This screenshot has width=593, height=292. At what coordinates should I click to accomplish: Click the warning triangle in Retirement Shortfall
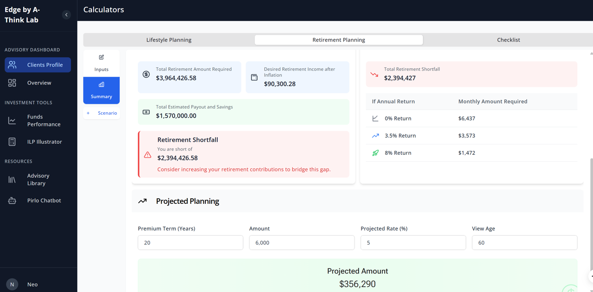click(147, 155)
